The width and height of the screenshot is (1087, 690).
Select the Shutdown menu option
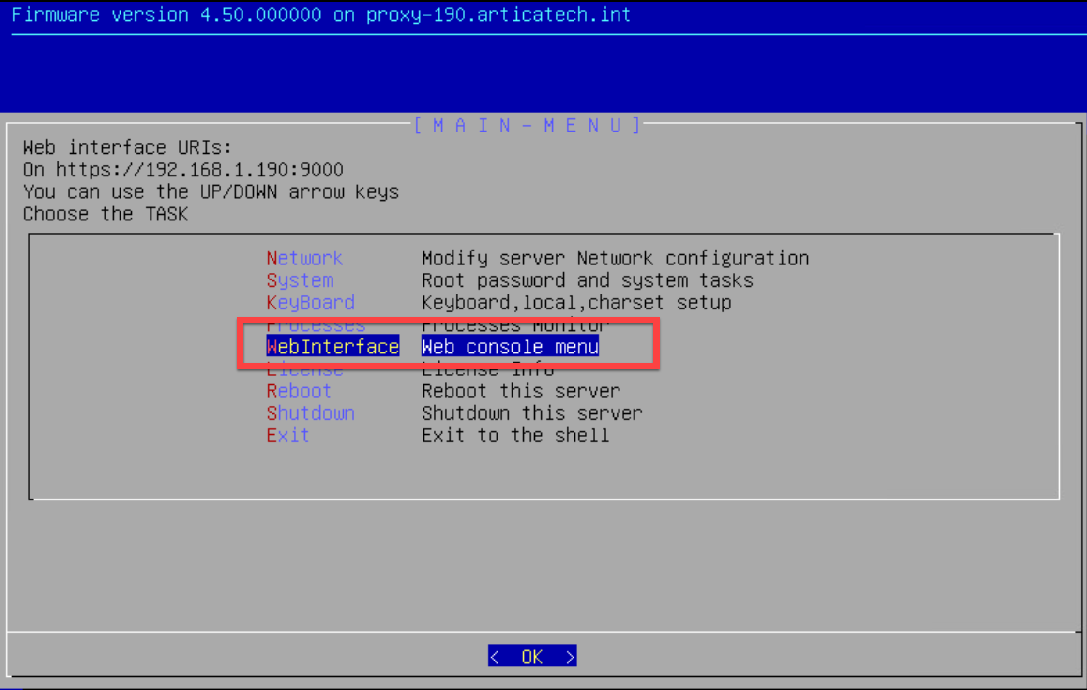[x=310, y=413]
